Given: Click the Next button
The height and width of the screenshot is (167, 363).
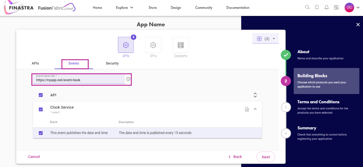Looking at the screenshot, I should click(x=266, y=157).
